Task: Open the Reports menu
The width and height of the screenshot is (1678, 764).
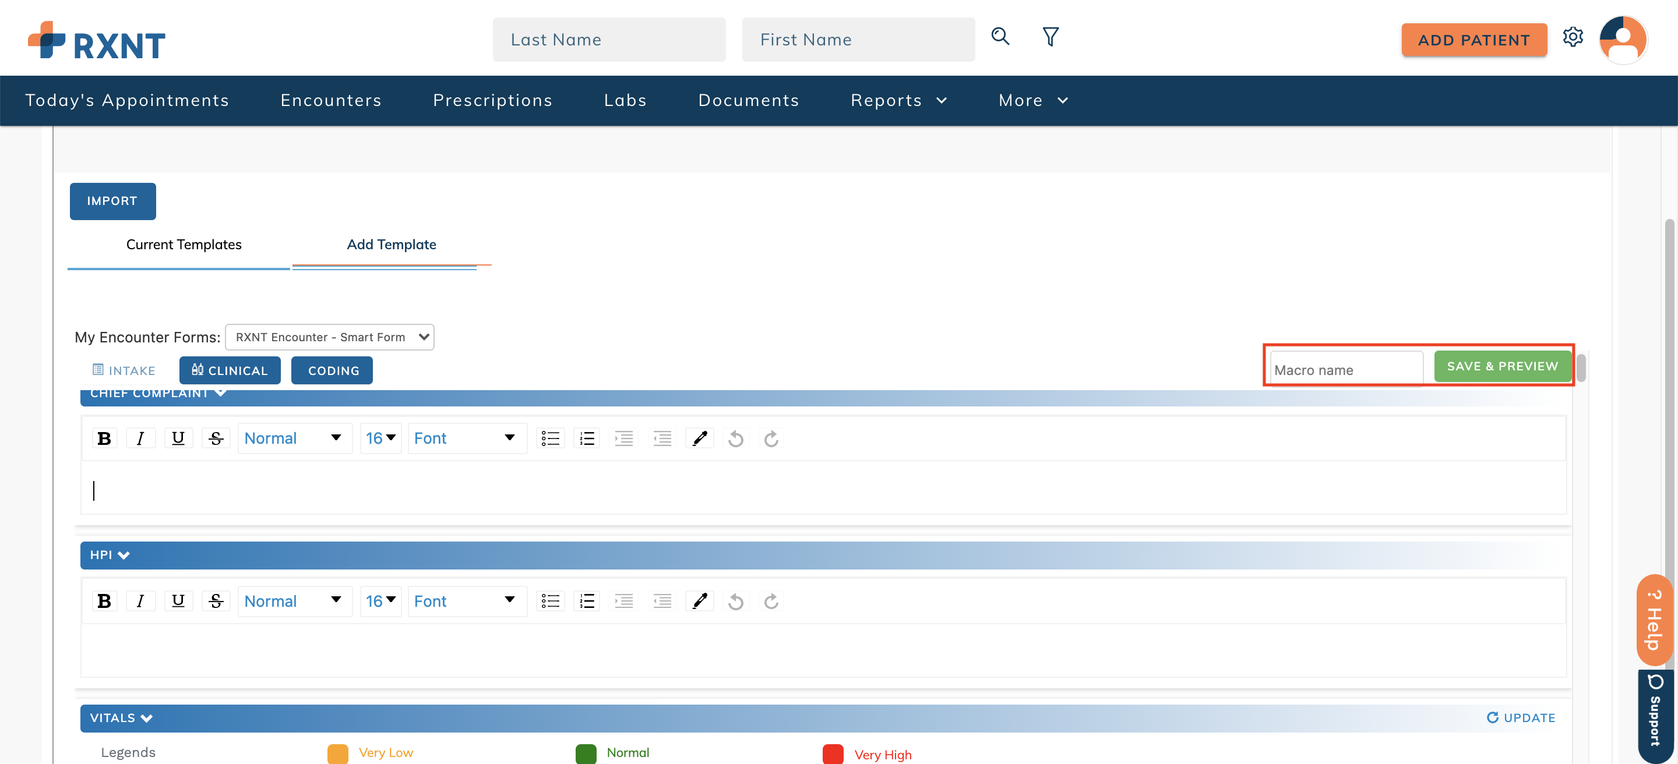Action: click(898, 100)
